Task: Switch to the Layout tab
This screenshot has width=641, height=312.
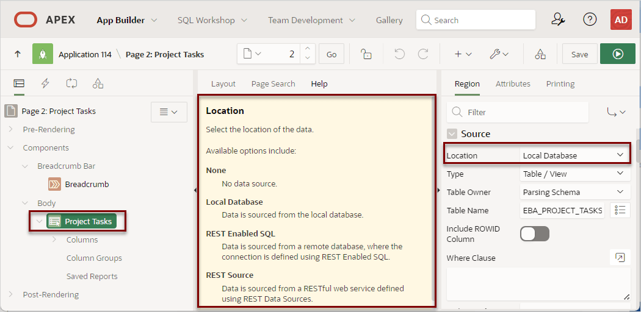Action: (x=223, y=83)
